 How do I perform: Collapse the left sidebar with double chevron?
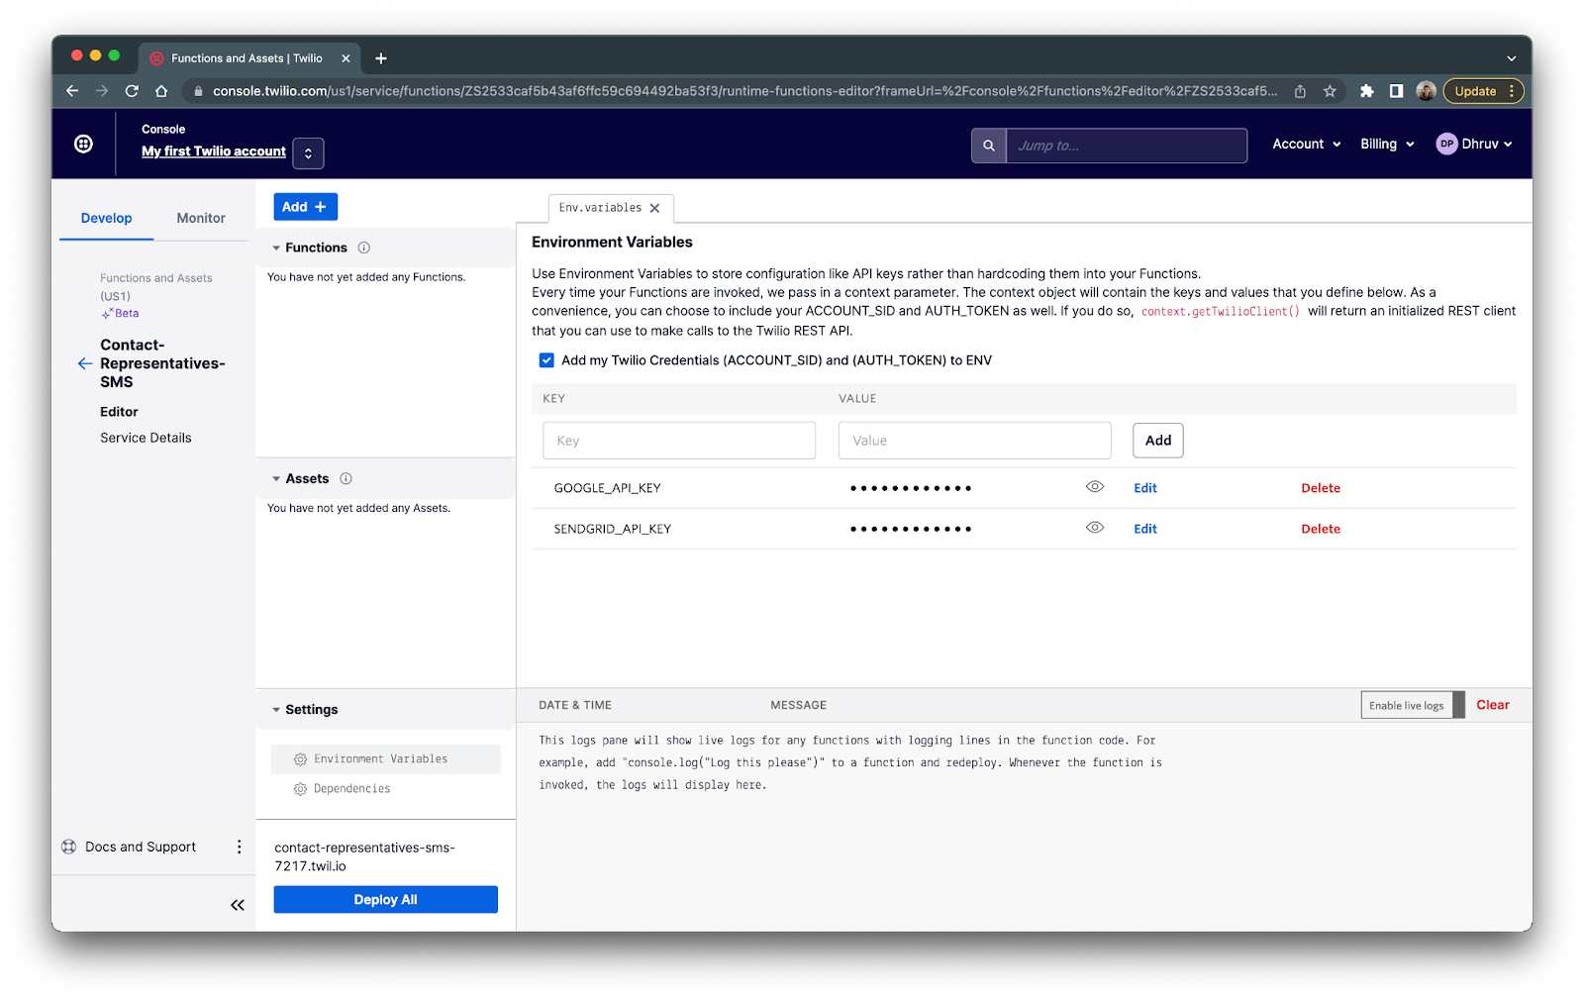[238, 905]
